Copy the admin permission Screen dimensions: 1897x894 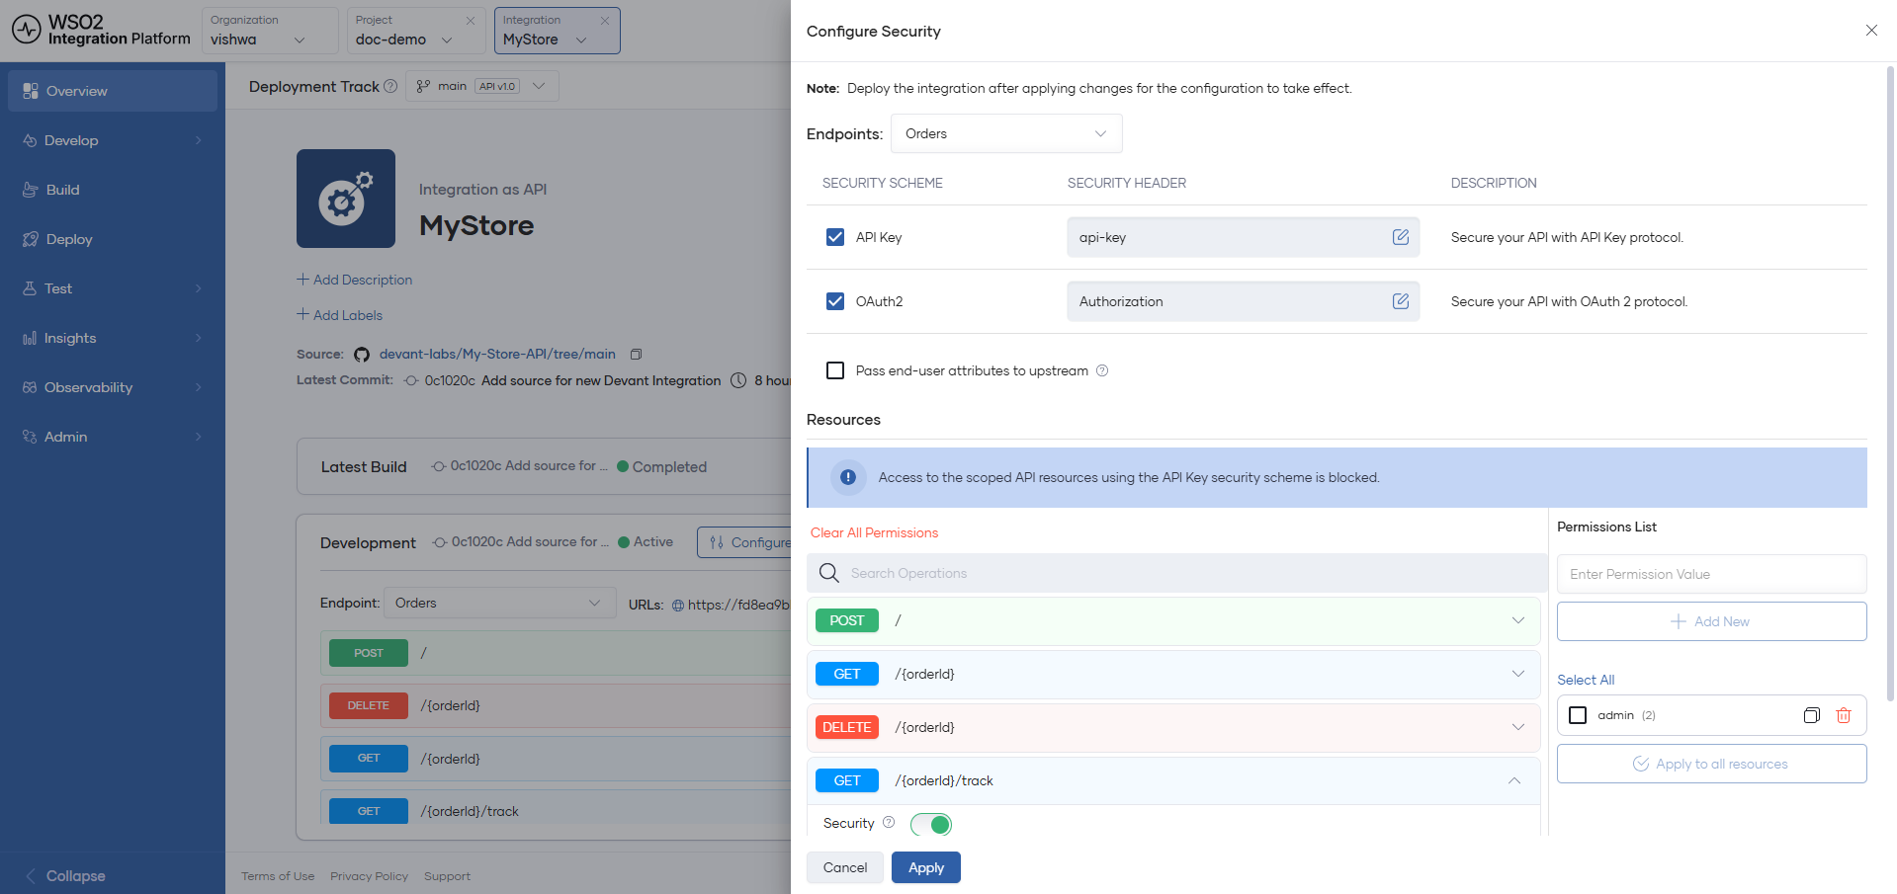tap(1812, 715)
